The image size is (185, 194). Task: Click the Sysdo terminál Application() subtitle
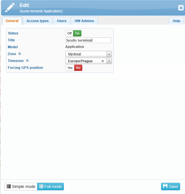[x=41, y=11]
